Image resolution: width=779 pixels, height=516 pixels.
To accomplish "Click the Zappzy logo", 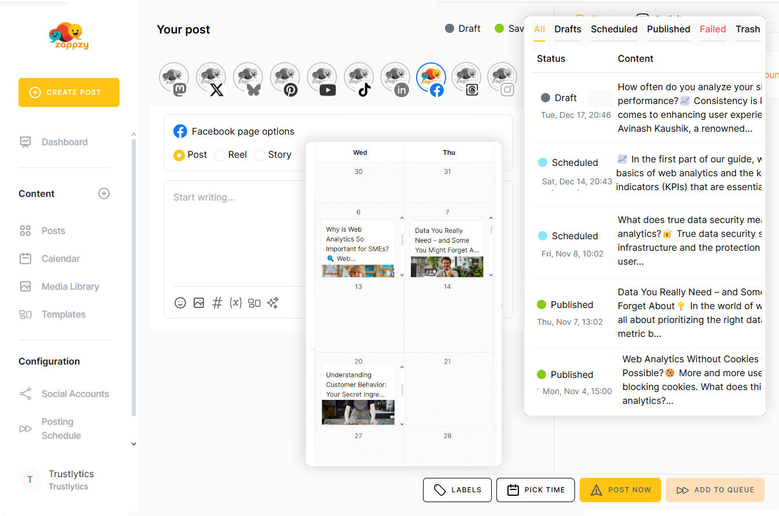I will 69,36.
